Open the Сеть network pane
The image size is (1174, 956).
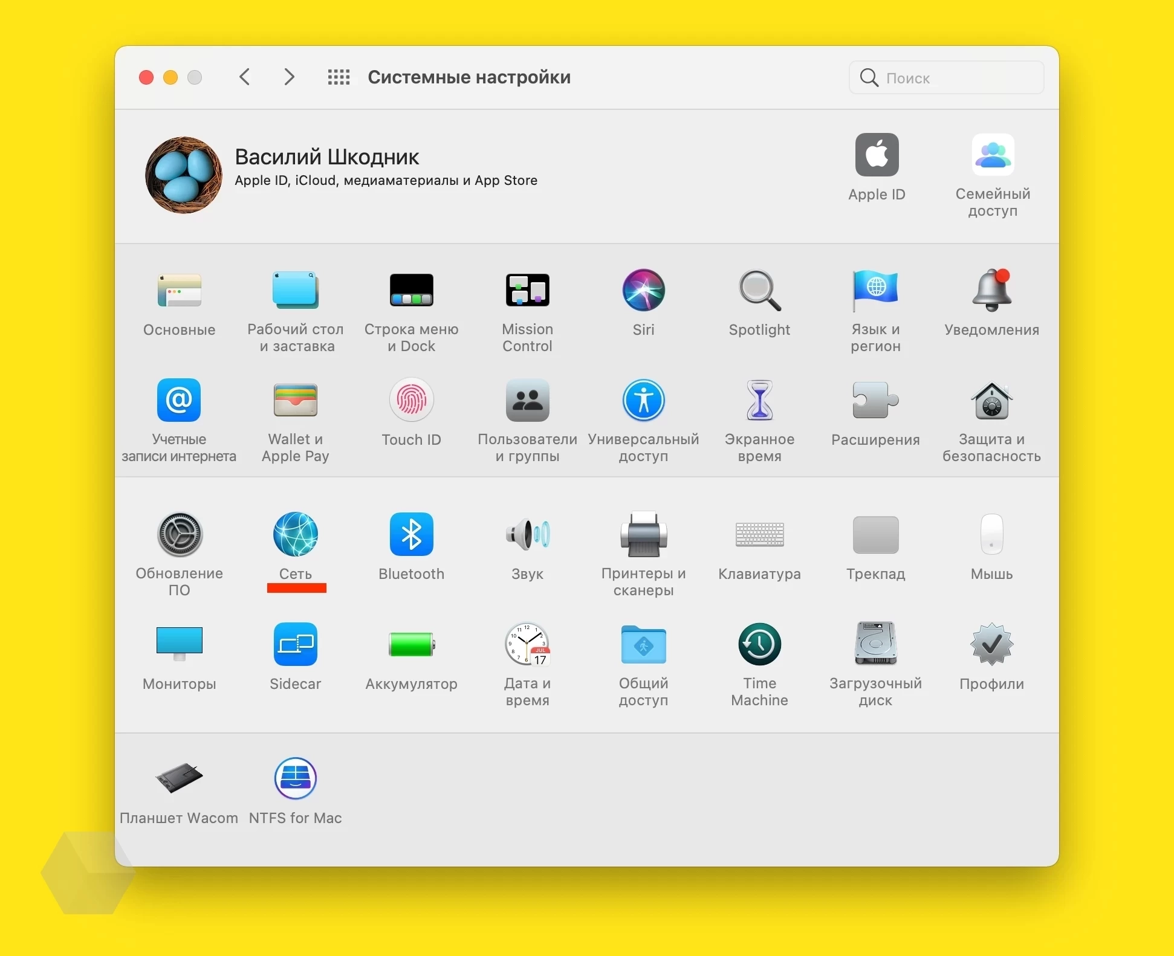tap(295, 534)
